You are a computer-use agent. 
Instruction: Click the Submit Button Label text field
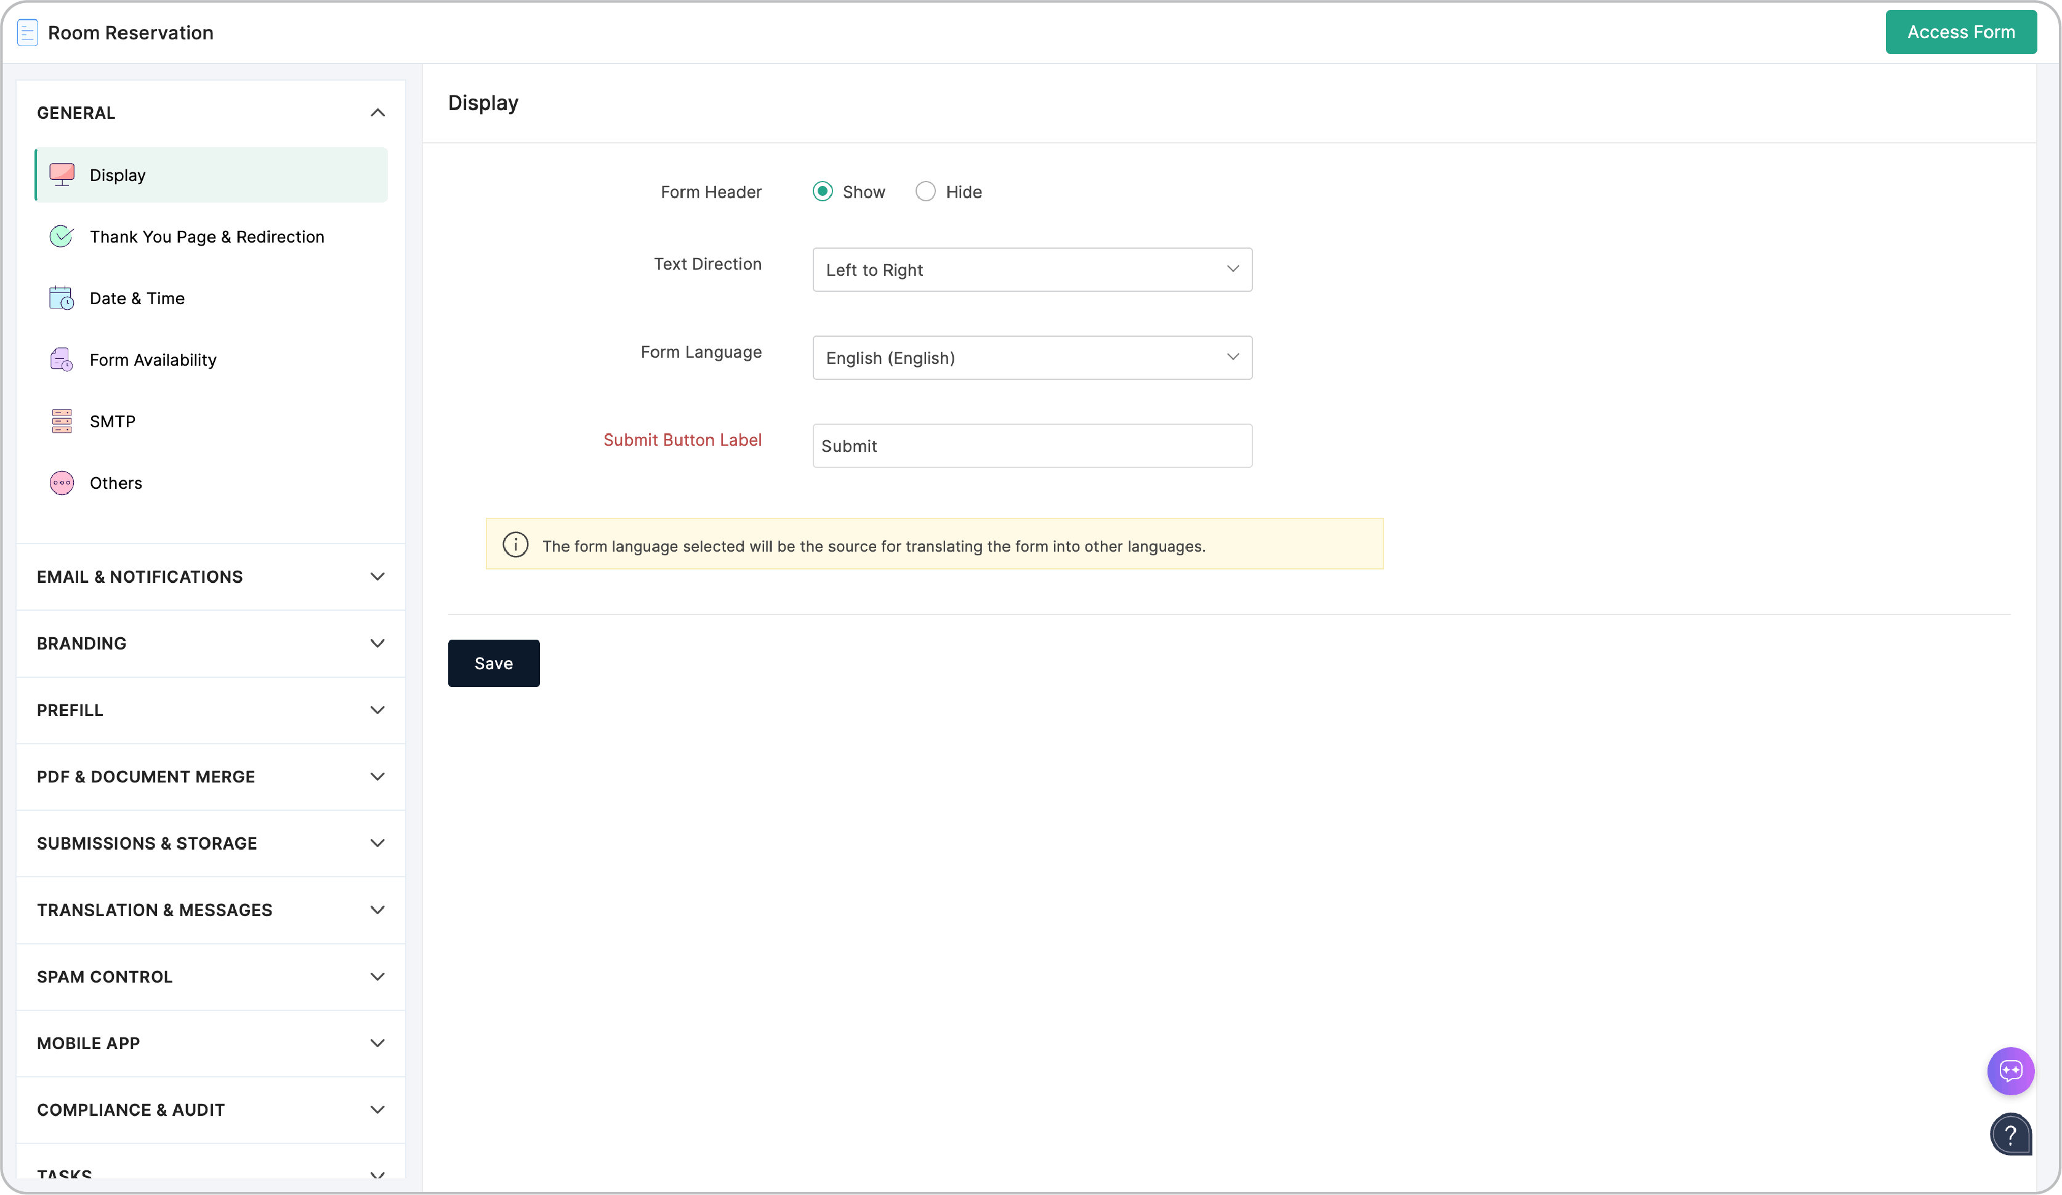[x=1031, y=446]
